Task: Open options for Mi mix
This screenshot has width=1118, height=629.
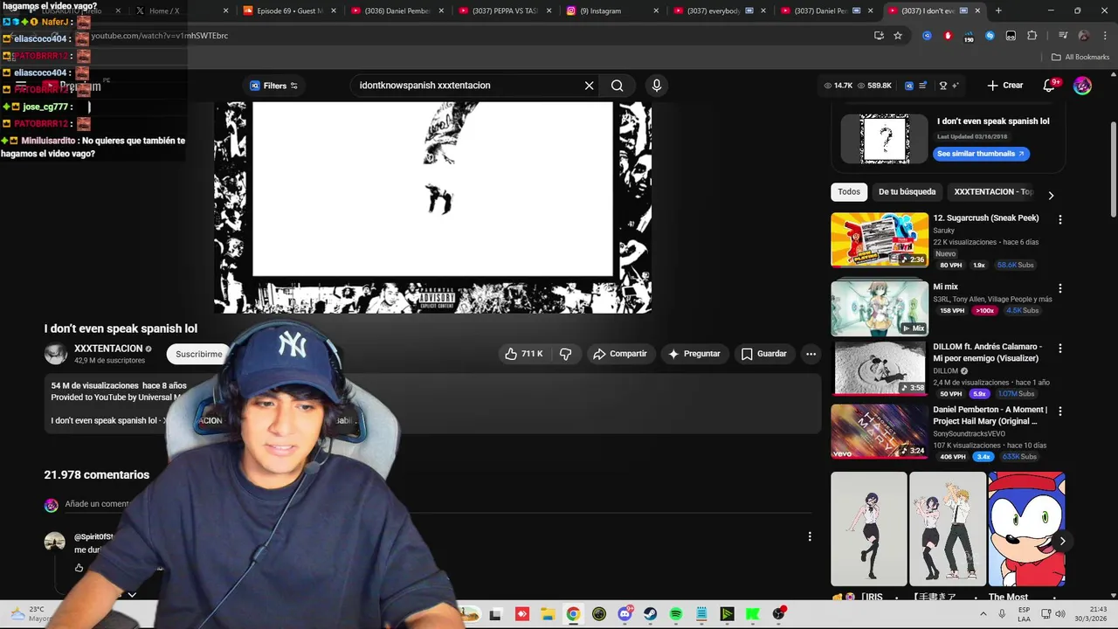Action: [1059, 288]
